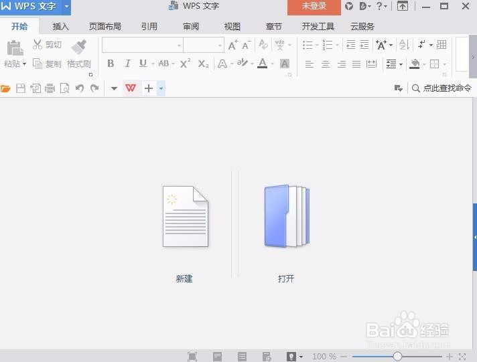Switch to the 页面布局 tab
The image size is (477, 362).
coord(105,27)
